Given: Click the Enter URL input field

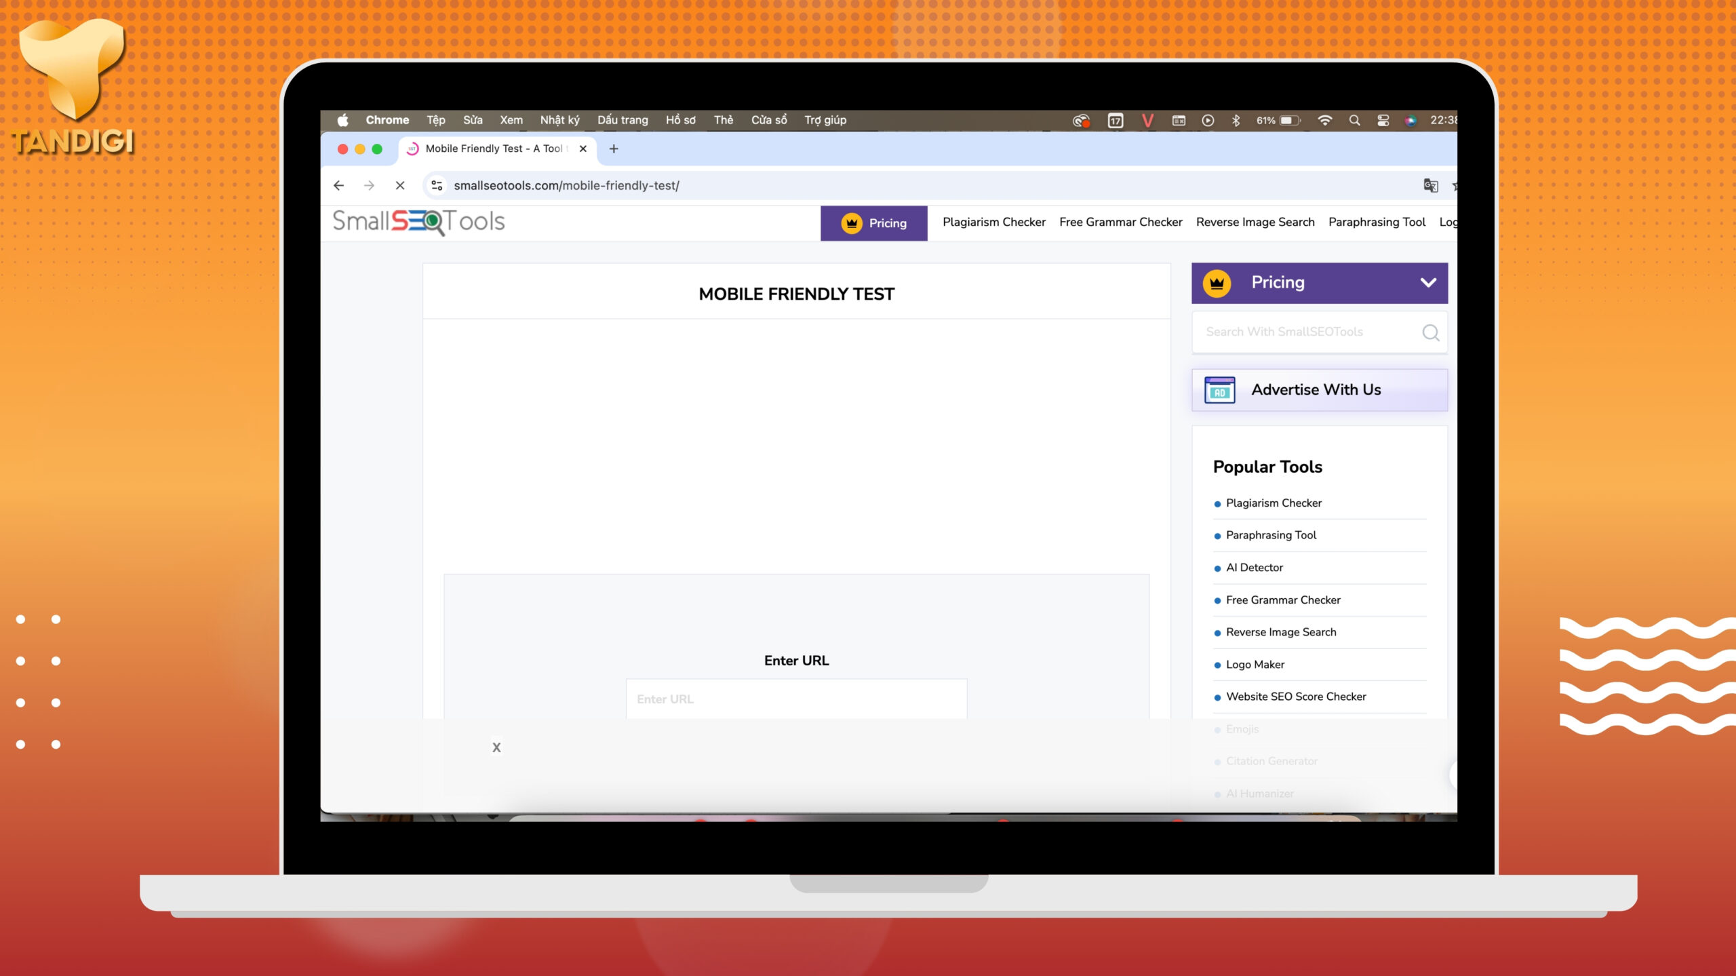Looking at the screenshot, I should [x=796, y=699].
